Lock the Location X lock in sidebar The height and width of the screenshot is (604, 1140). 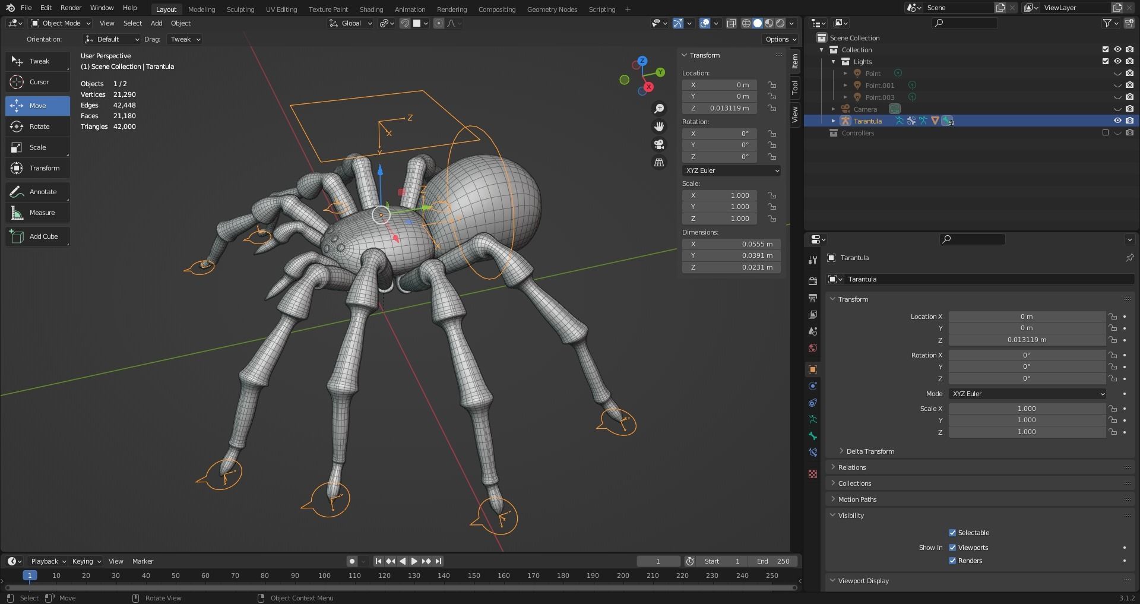(772, 85)
